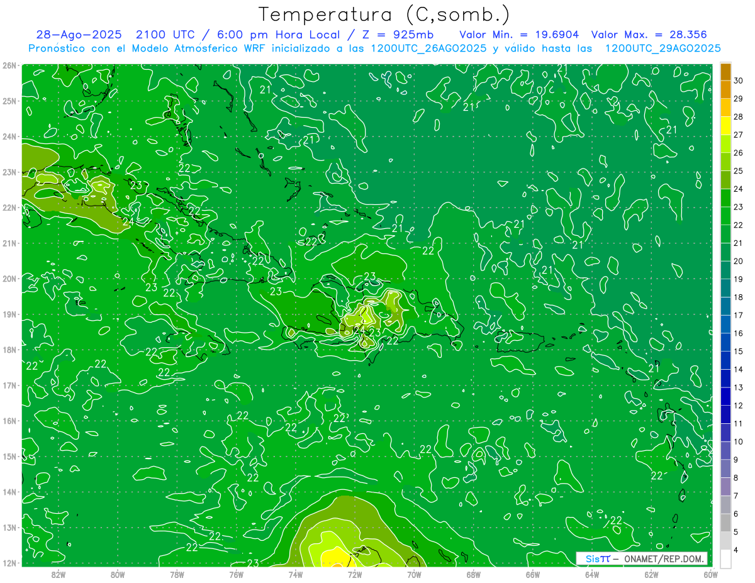Click the 19N latitude axis label
This screenshot has height=583, width=755.
pos(9,314)
